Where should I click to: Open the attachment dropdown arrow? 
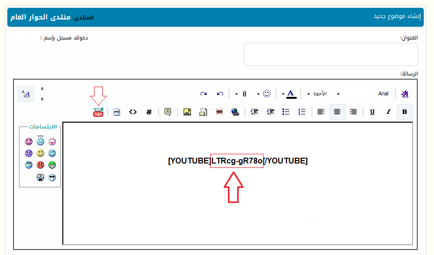point(236,94)
